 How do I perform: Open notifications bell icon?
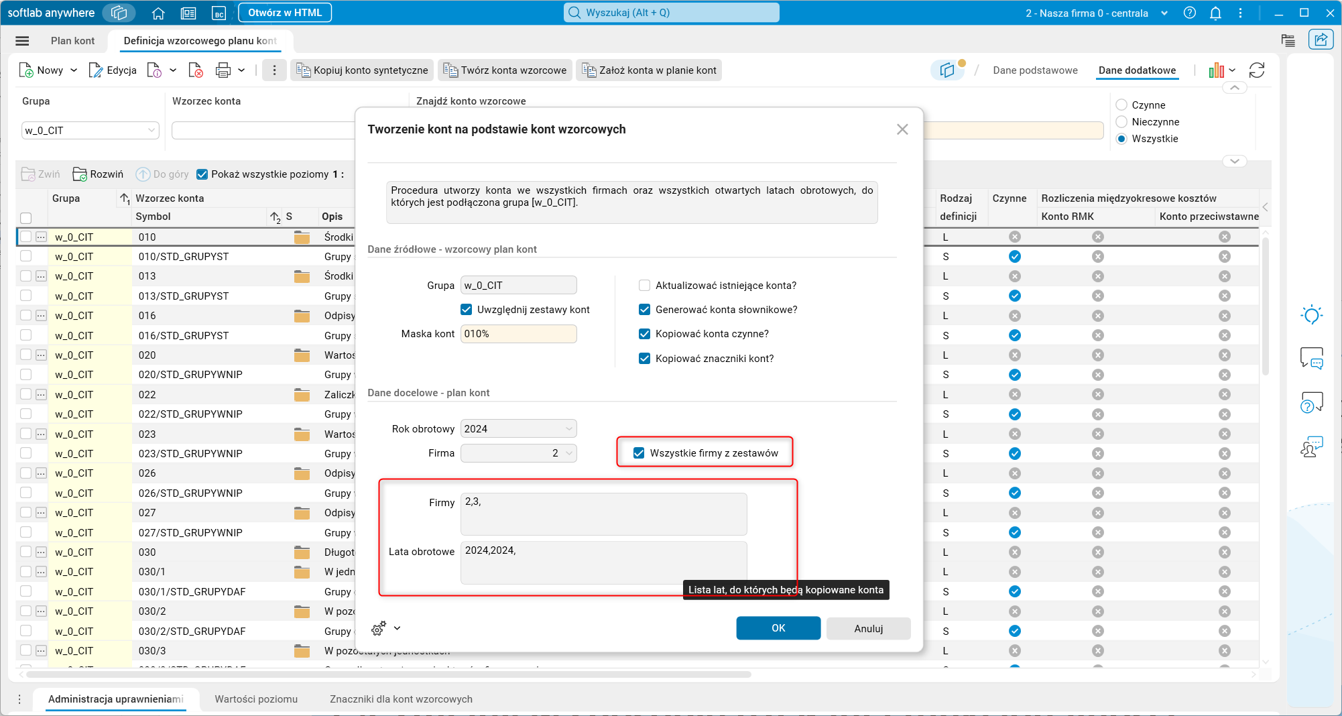click(x=1215, y=13)
